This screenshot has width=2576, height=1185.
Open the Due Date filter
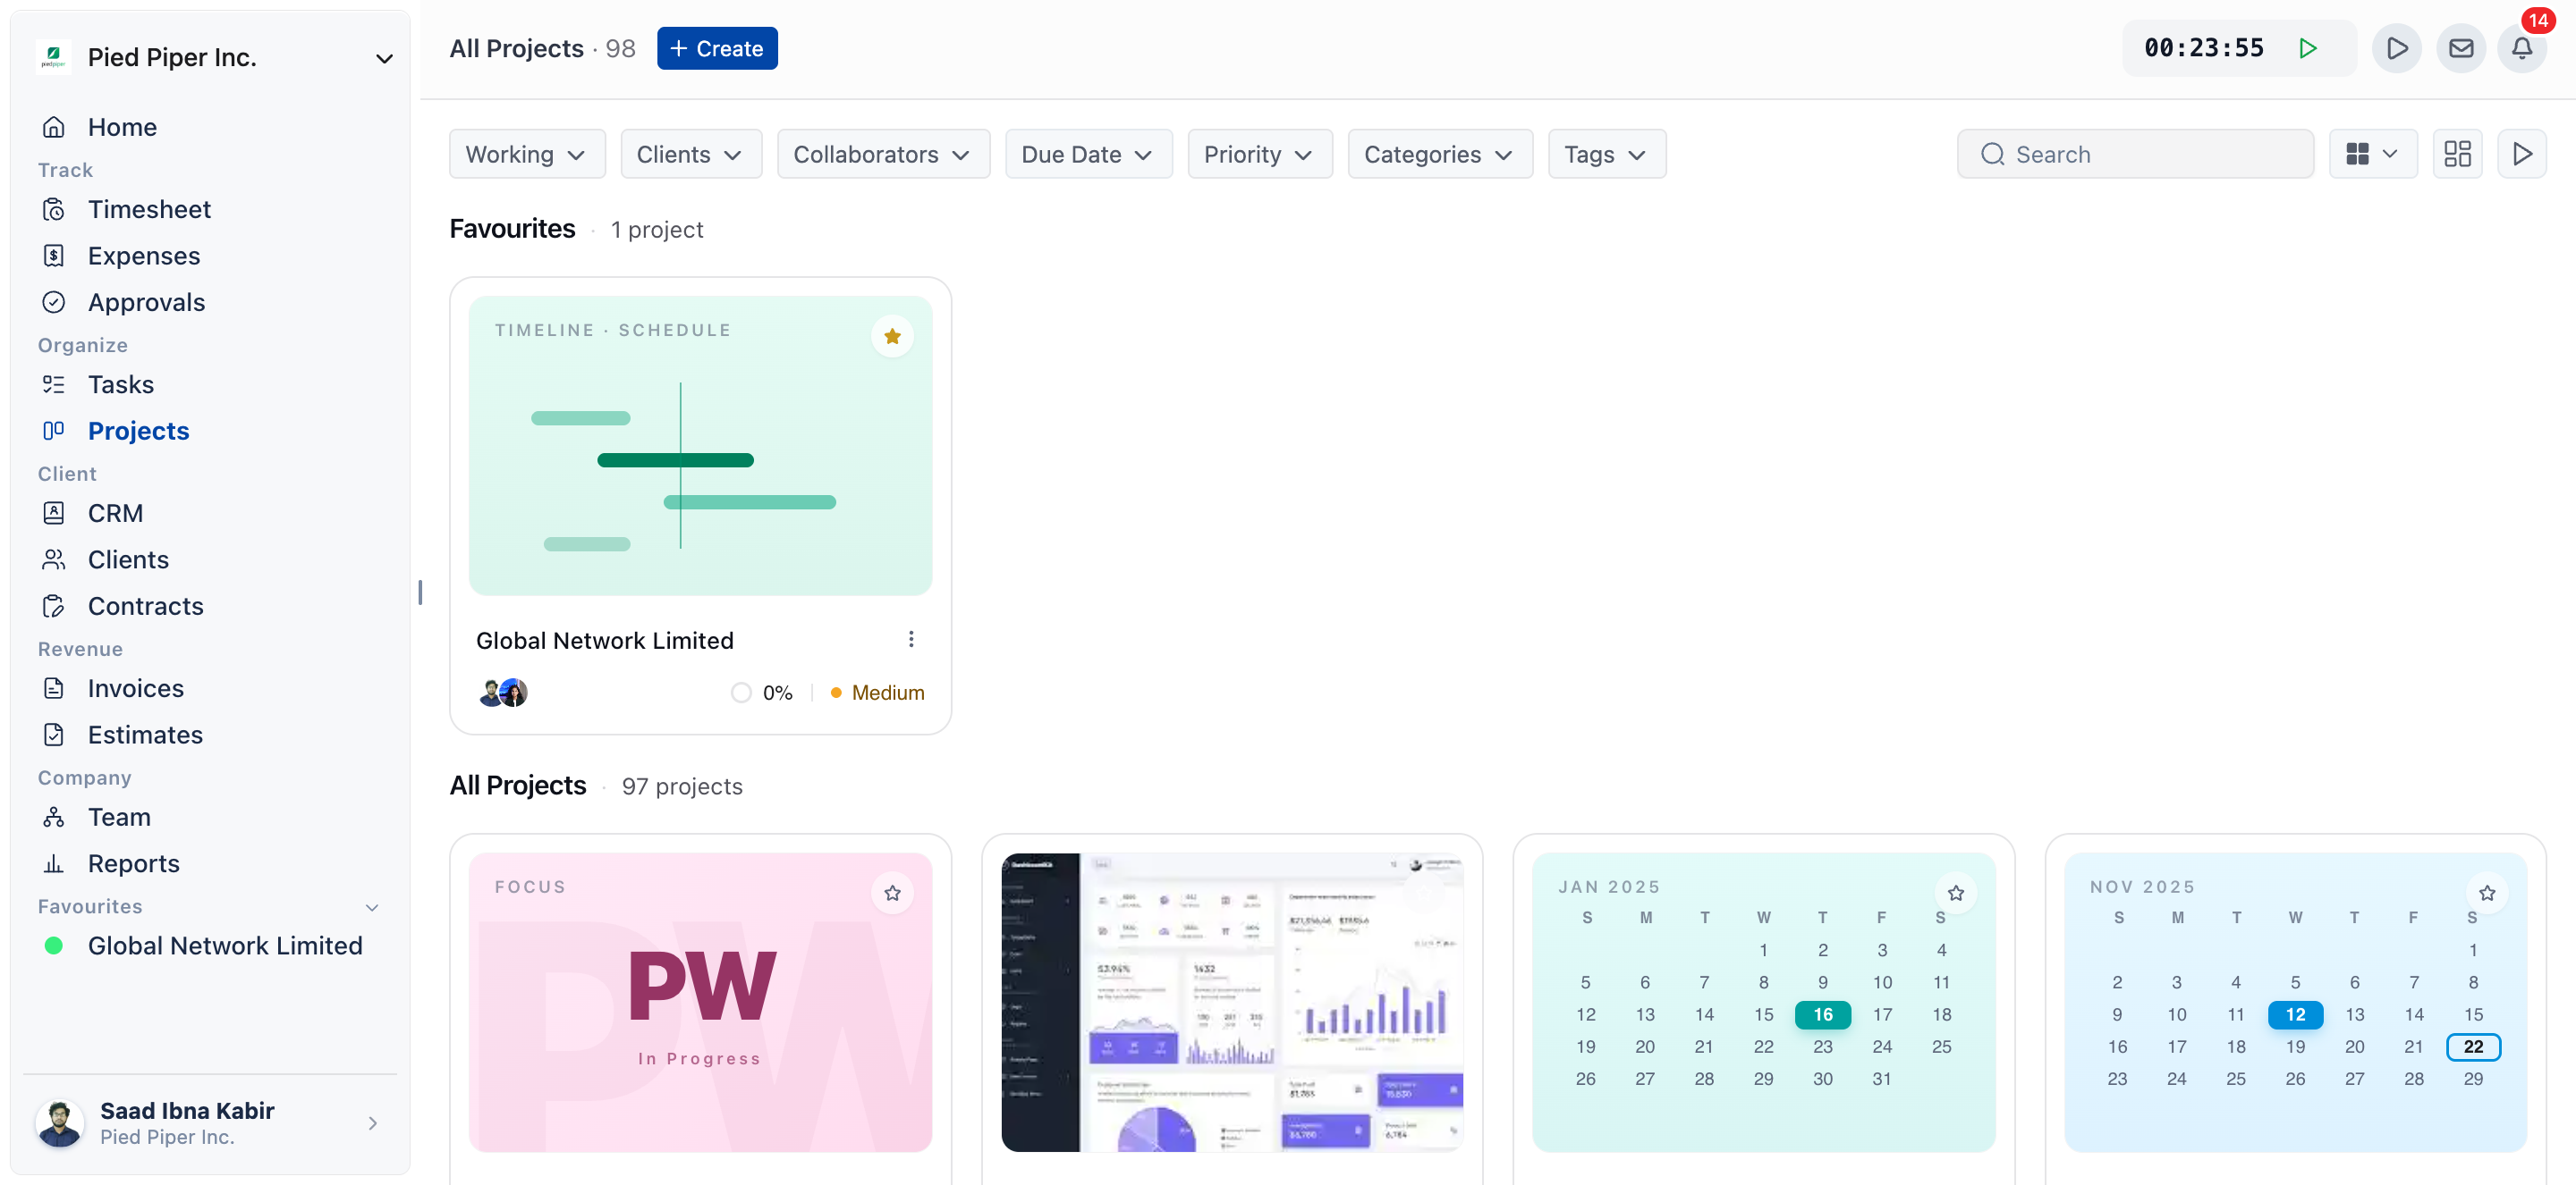coord(1088,154)
